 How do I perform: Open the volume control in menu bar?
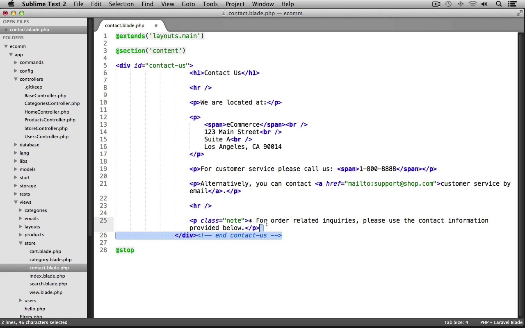pos(484,4)
